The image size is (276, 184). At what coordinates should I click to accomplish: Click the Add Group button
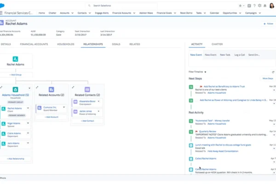click(16, 75)
